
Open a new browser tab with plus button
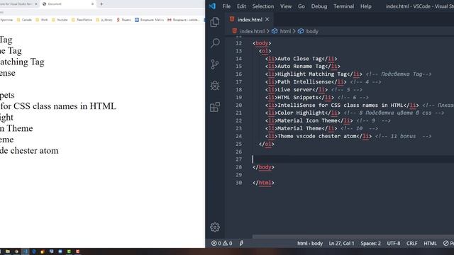tap(101, 4)
